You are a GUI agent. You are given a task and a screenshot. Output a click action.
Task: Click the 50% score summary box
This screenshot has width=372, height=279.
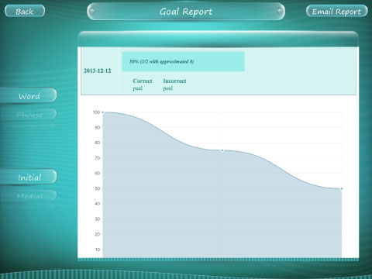point(183,61)
